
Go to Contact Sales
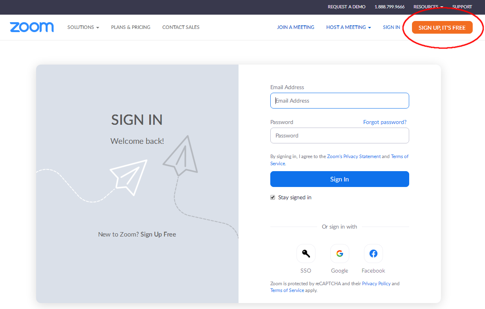tap(181, 27)
